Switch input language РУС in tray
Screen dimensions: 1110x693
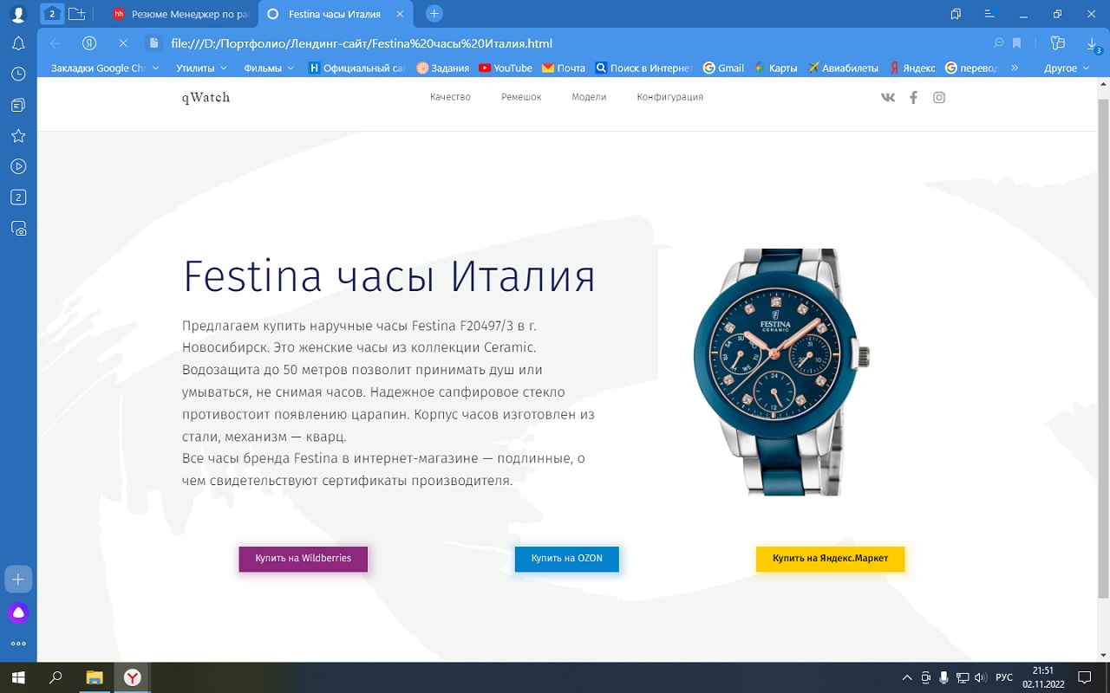point(1003,677)
